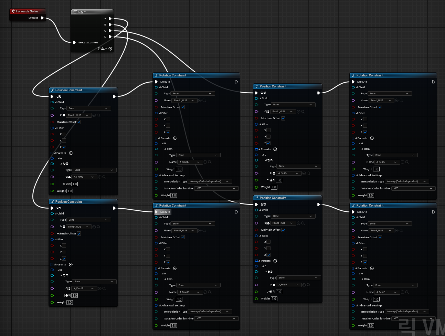
Task: Select the Forwards Solve node title
Action: (x=27, y=11)
